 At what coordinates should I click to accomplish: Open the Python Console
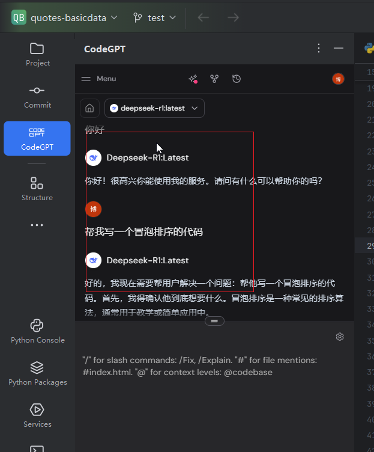click(x=37, y=331)
